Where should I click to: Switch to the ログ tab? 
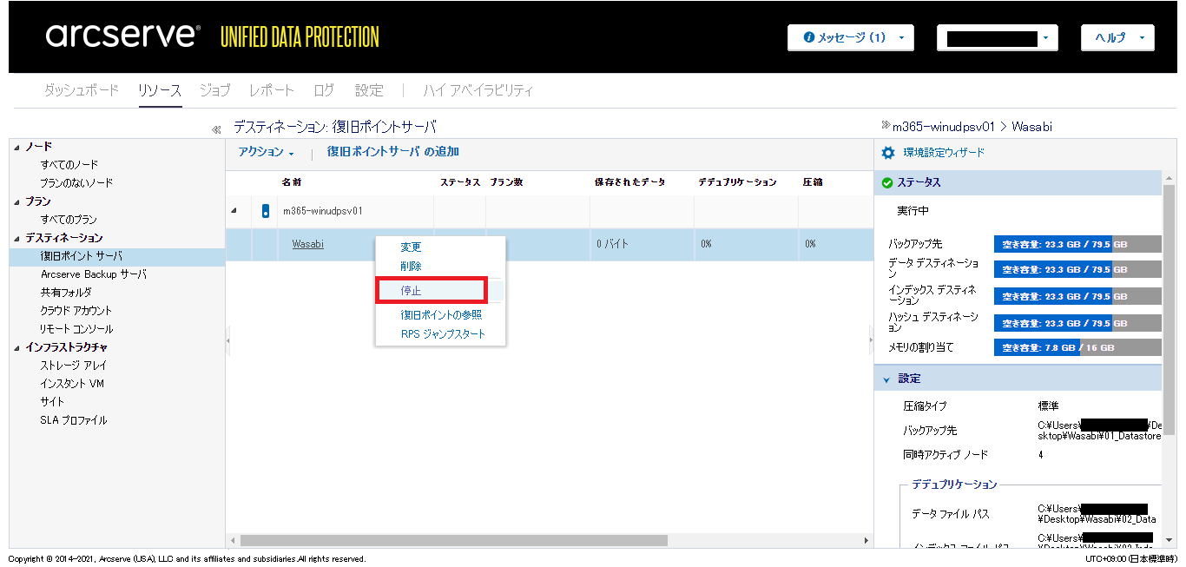coord(324,90)
